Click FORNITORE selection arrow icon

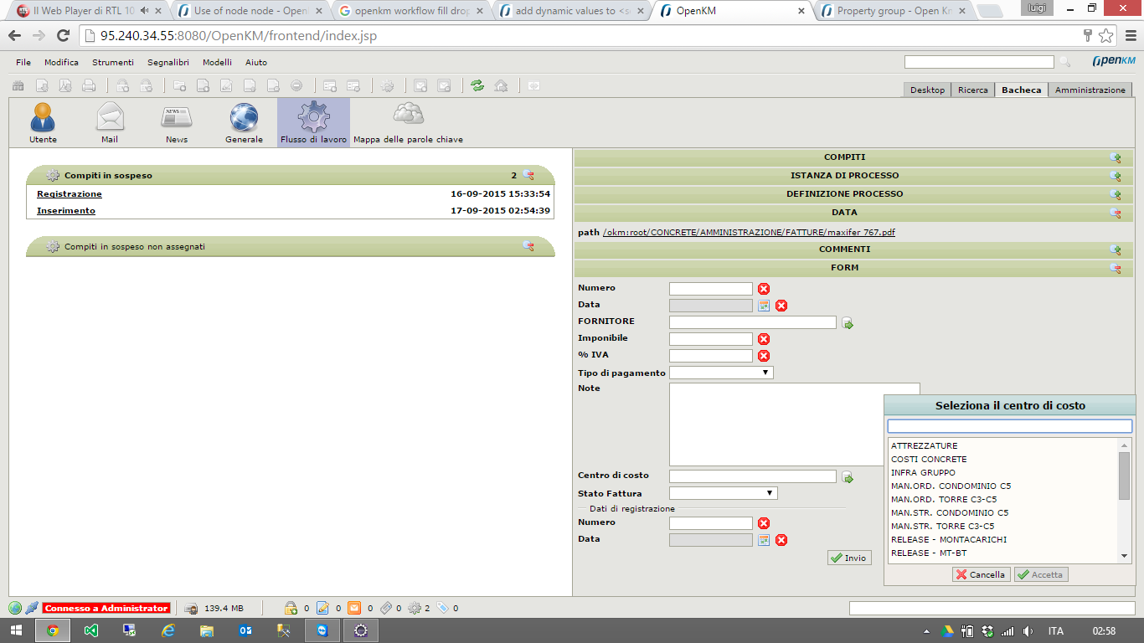click(x=848, y=323)
